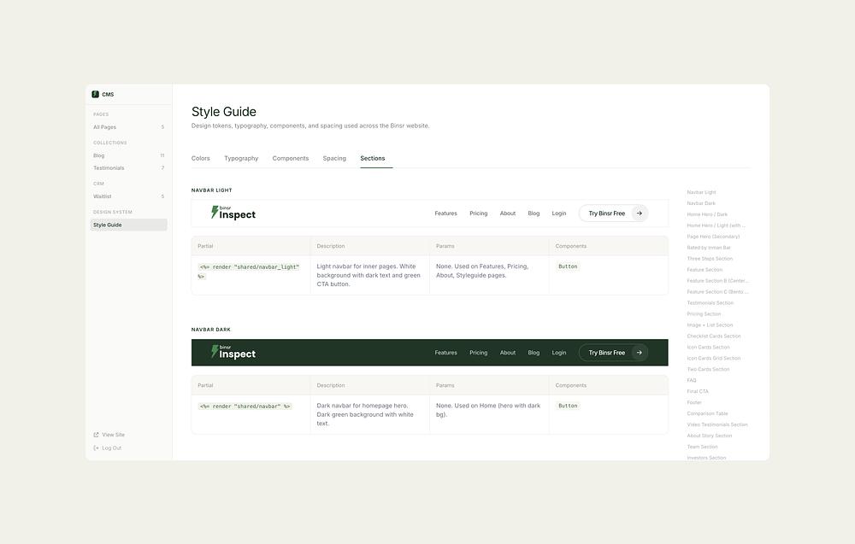Click Pricing in the light navbar
The width and height of the screenshot is (855, 544).
pyautogui.click(x=479, y=214)
